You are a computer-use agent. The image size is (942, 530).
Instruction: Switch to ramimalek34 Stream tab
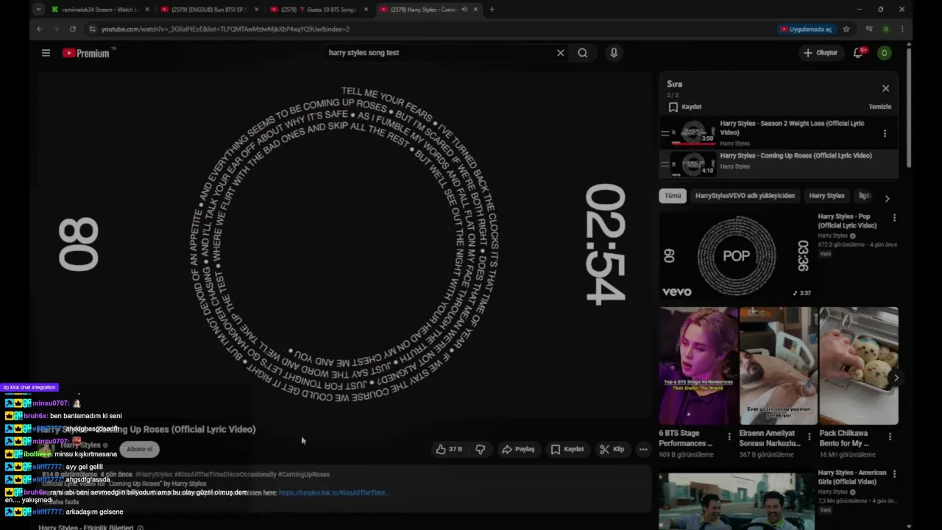99,10
